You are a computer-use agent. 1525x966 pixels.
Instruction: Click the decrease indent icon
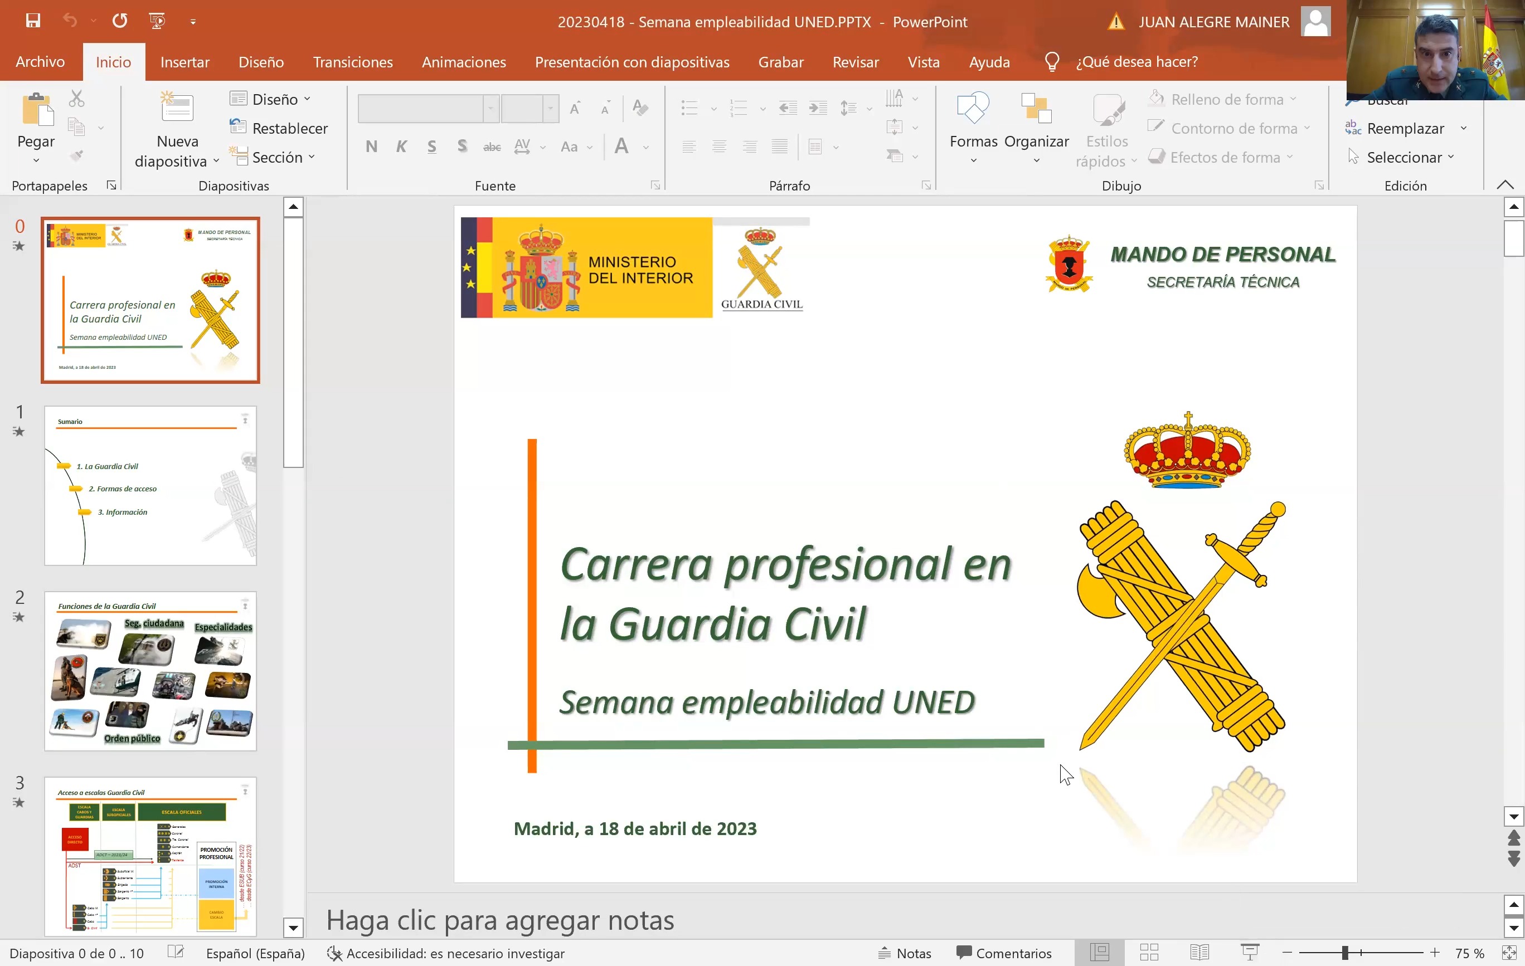coord(788,108)
